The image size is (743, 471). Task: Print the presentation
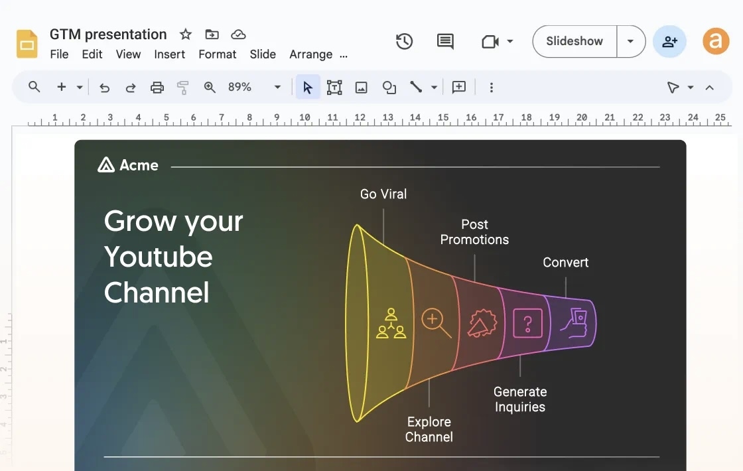(157, 87)
